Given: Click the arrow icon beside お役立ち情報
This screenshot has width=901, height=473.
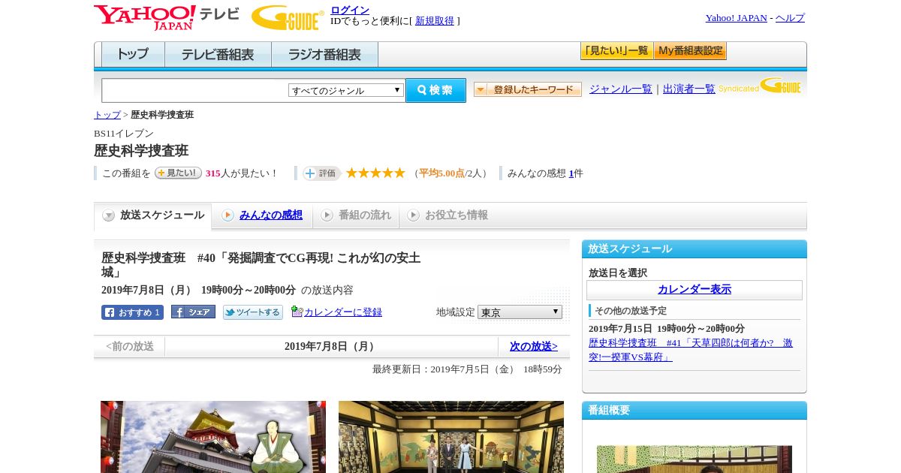Looking at the screenshot, I should click(413, 215).
